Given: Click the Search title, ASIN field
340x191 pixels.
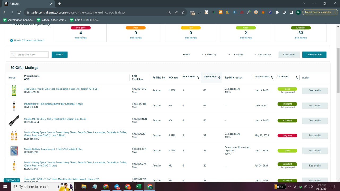Looking at the screenshot, I should (32, 55).
